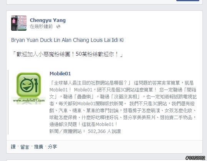Click the Mobile01 page description text
Viewport: 207px width, 161px height.
point(123,103)
